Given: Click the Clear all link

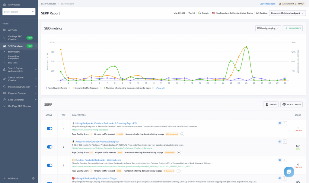Looking at the screenshot, I should (x=160, y=88).
